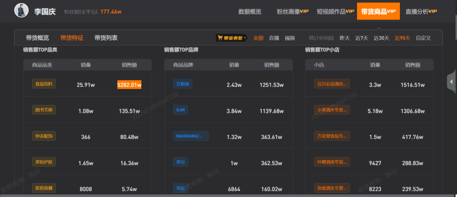Open the 数据概览 tab
The width and height of the screenshot is (457, 197).
click(250, 12)
